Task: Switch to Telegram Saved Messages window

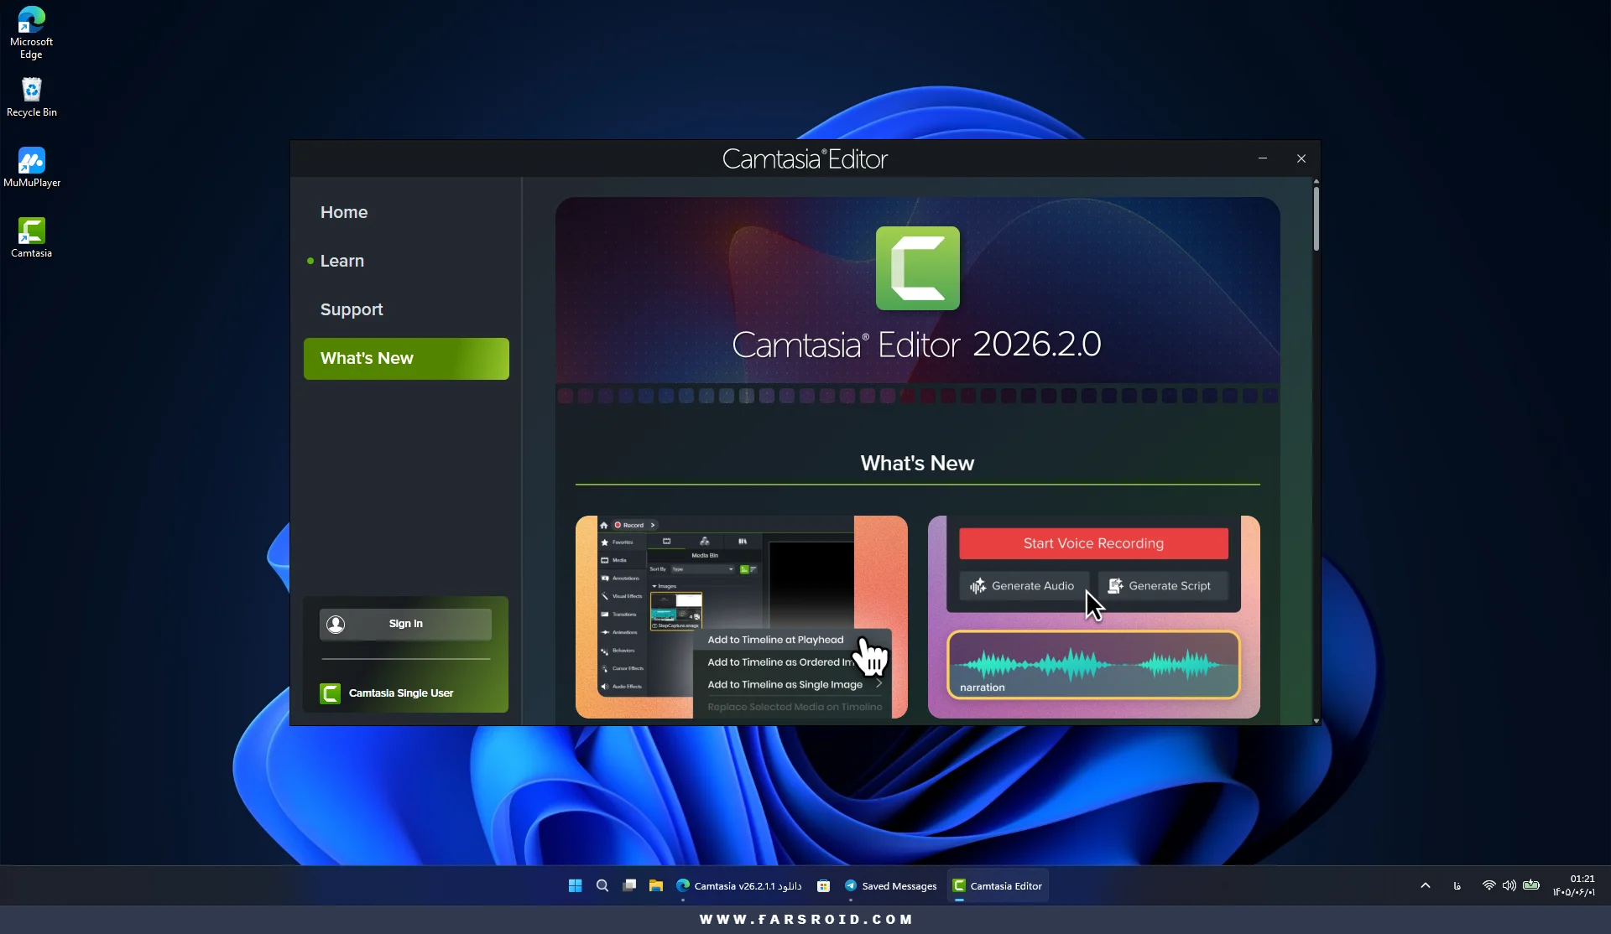Action: coord(890,885)
